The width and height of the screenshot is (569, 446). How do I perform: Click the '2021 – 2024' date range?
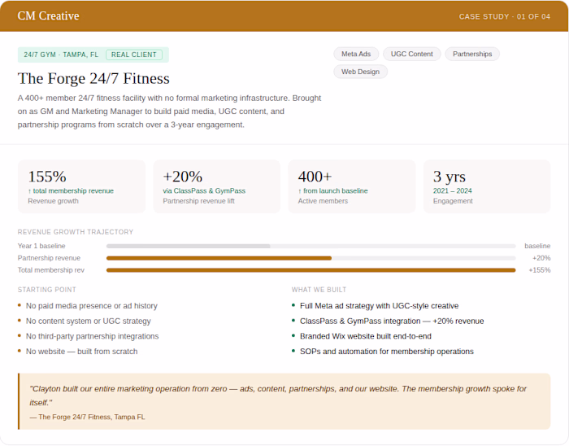pos(453,191)
